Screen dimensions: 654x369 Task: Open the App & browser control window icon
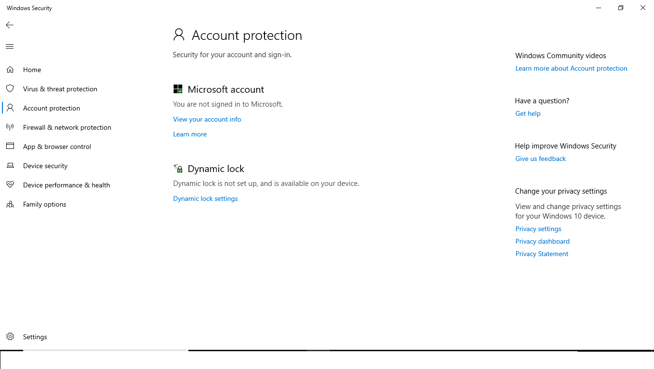click(10, 147)
